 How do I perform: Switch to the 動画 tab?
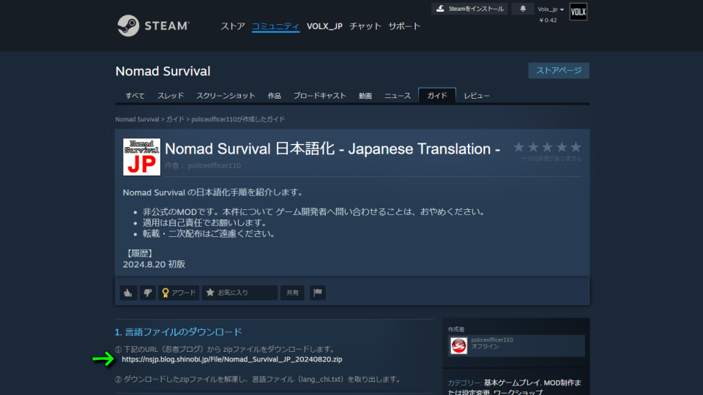point(365,95)
